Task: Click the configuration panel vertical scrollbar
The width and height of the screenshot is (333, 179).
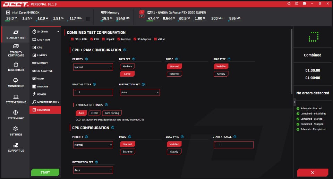Action: 292,62
